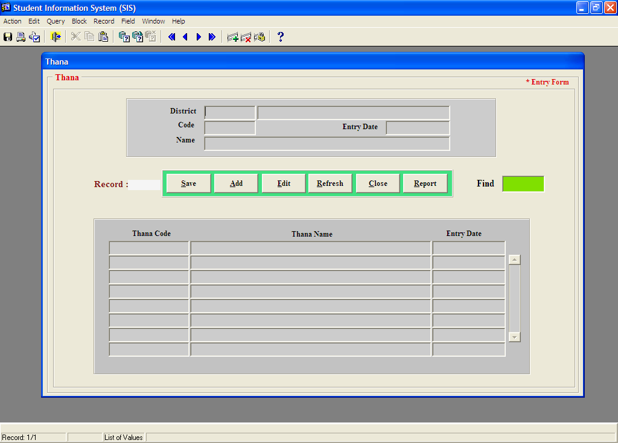Open the Query menu
Screen dimensions: 618x443
coord(56,21)
